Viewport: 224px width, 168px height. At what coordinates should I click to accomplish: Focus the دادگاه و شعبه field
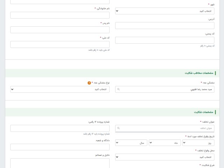tap(60, 147)
